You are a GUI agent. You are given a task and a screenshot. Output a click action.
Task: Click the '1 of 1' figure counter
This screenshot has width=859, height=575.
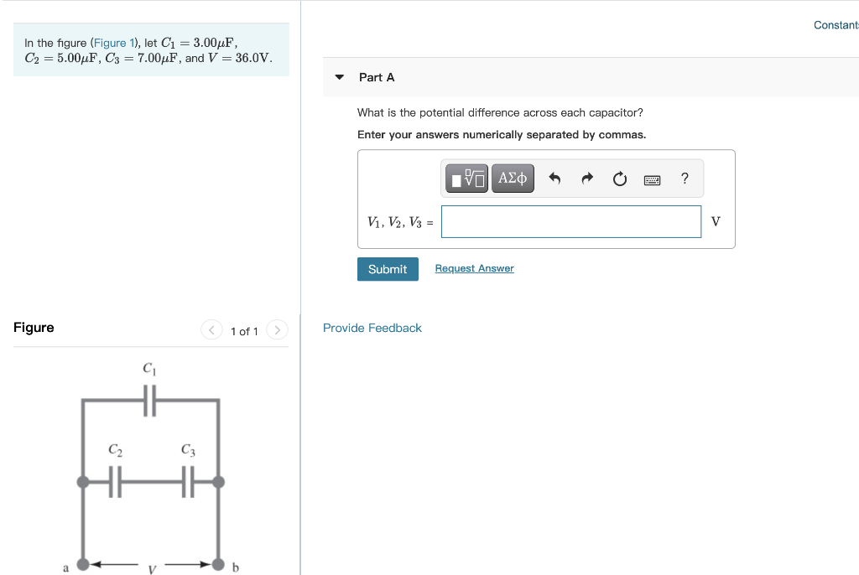pyautogui.click(x=244, y=331)
